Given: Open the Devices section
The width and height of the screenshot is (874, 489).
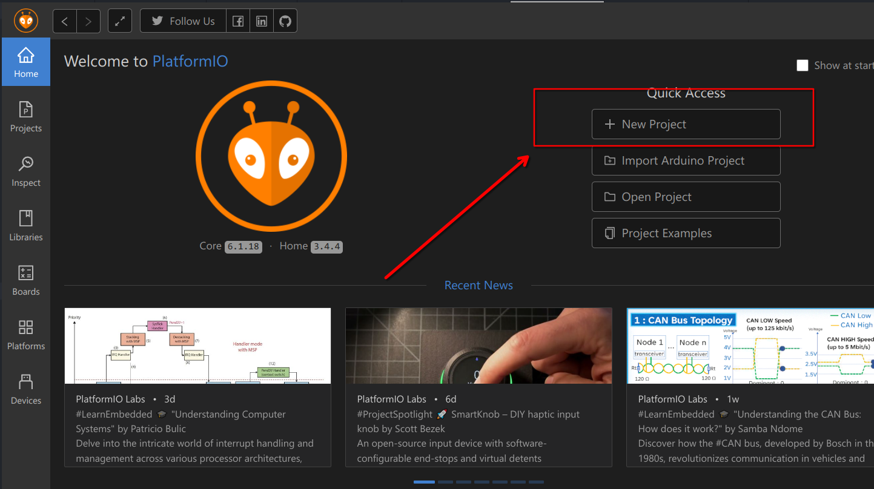Looking at the screenshot, I should tap(25, 389).
